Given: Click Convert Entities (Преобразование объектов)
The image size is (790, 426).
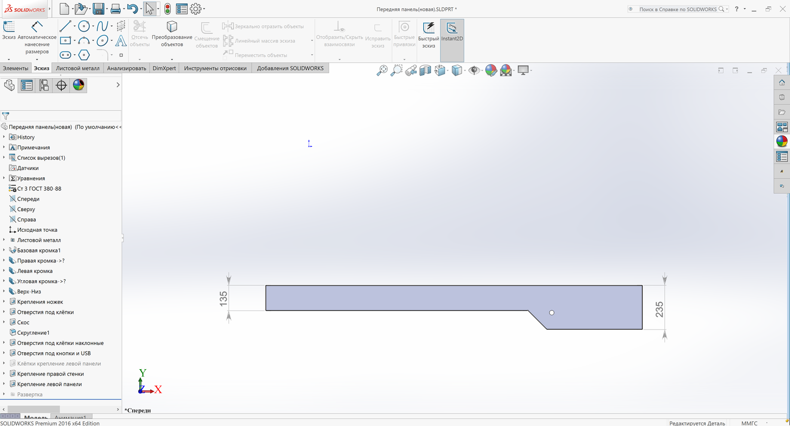Looking at the screenshot, I should (x=172, y=34).
